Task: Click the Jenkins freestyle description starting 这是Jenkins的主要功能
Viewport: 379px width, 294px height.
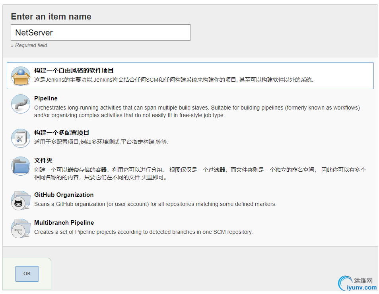Action: click(173, 80)
